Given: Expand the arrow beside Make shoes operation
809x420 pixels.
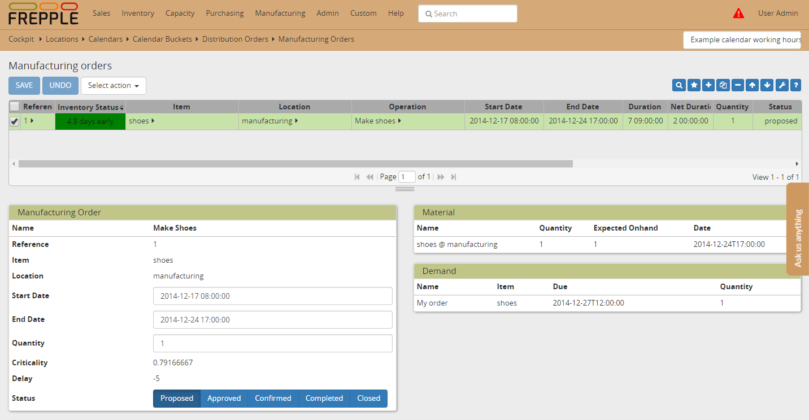Looking at the screenshot, I should pos(399,121).
